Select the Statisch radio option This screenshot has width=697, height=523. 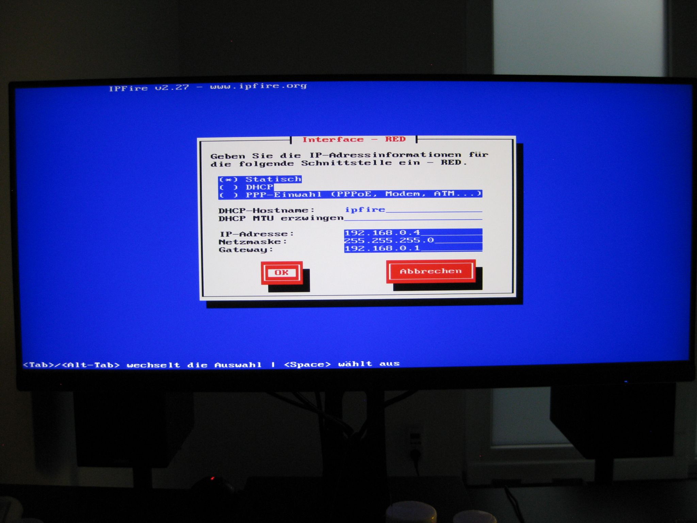point(260,179)
